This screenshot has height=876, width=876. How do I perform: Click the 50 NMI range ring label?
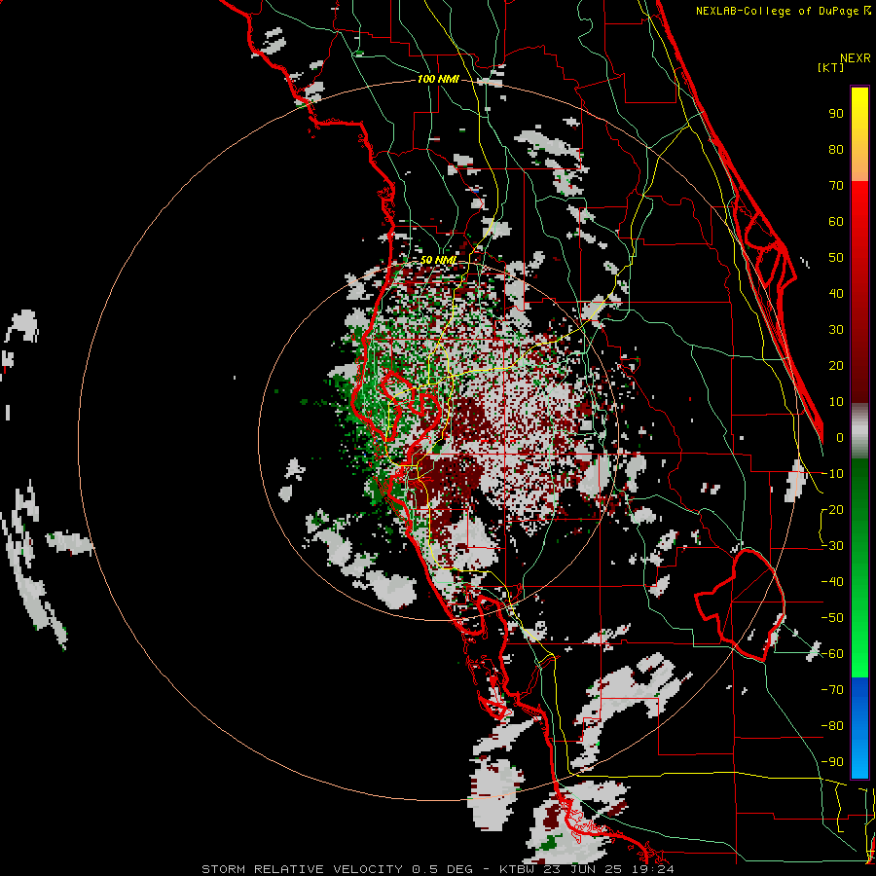click(438, 260)
